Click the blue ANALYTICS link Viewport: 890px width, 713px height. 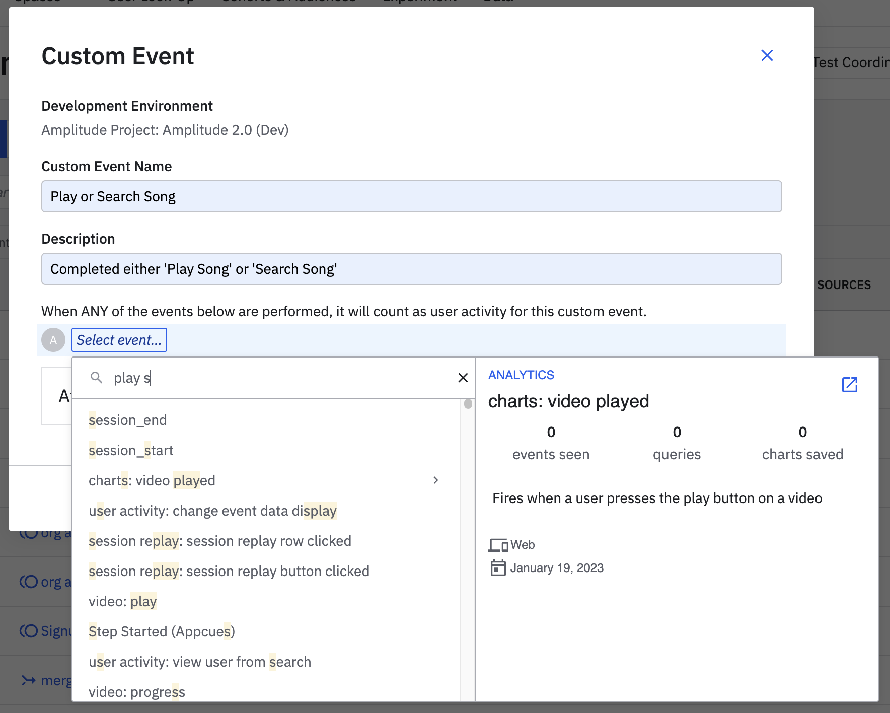(521, 375)
